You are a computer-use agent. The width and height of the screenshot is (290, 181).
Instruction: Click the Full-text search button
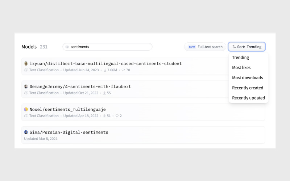click(x=205, y=47)
